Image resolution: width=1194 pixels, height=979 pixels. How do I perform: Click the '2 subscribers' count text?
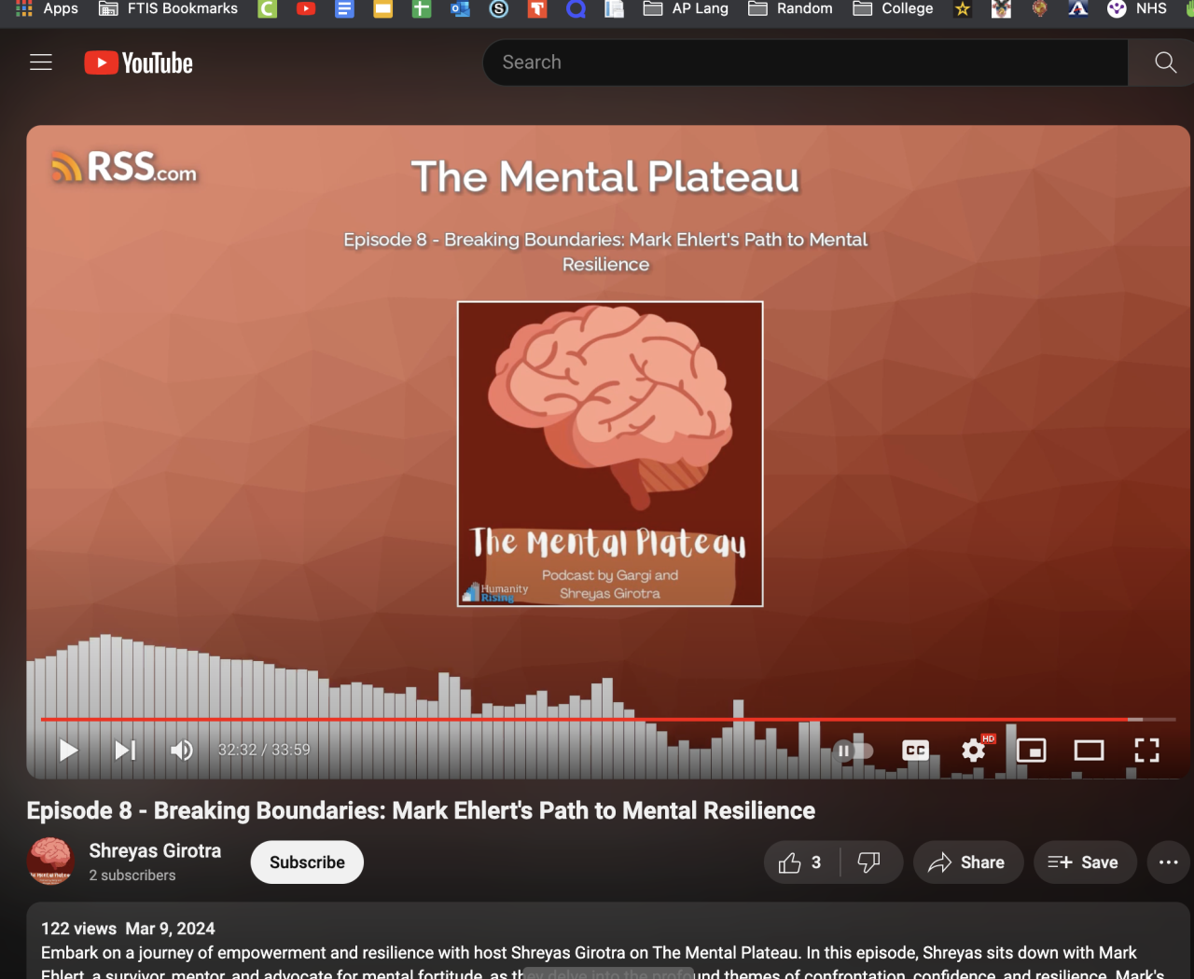(132, 876)
